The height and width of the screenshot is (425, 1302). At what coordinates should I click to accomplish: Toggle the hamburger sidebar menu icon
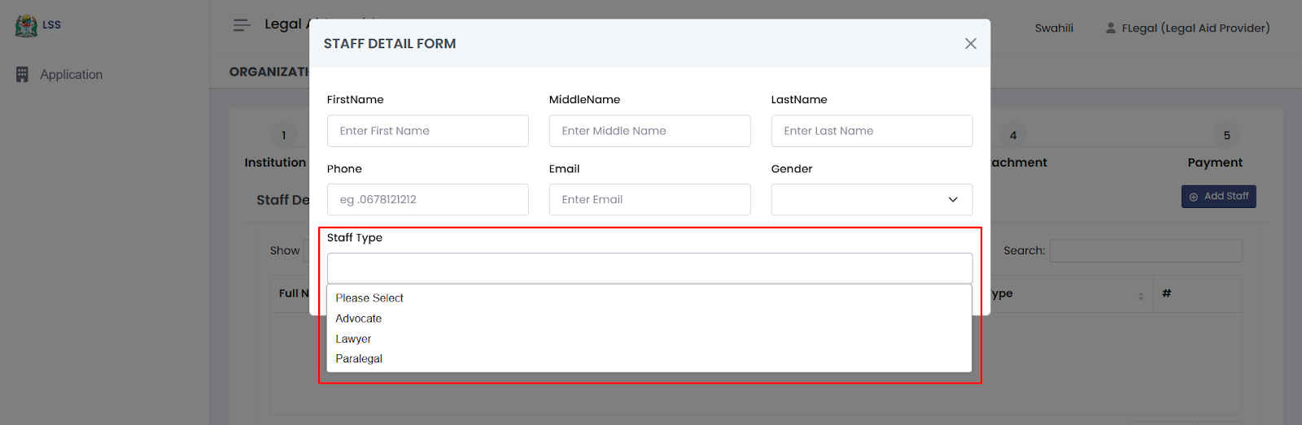click(x=242, y=25)
